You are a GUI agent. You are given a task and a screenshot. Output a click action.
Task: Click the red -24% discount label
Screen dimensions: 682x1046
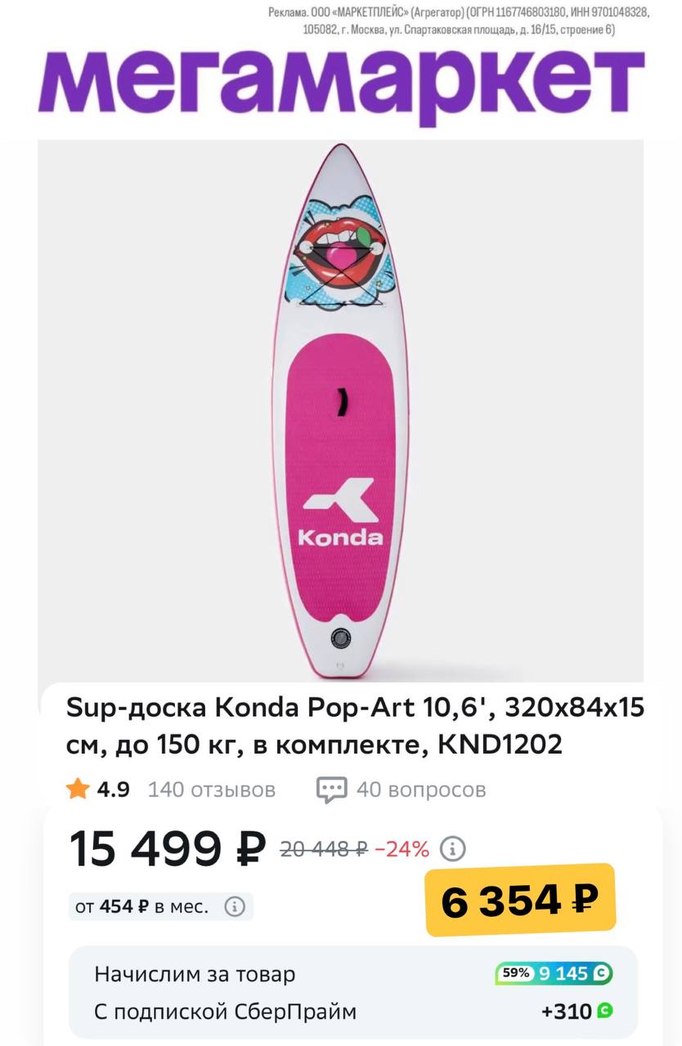[x=402, y=849]
